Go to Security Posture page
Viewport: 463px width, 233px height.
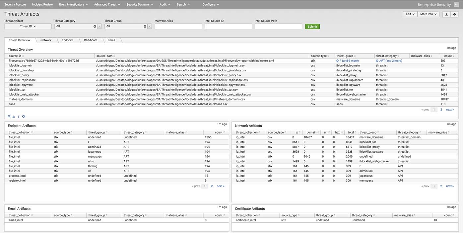pos(15,5)
